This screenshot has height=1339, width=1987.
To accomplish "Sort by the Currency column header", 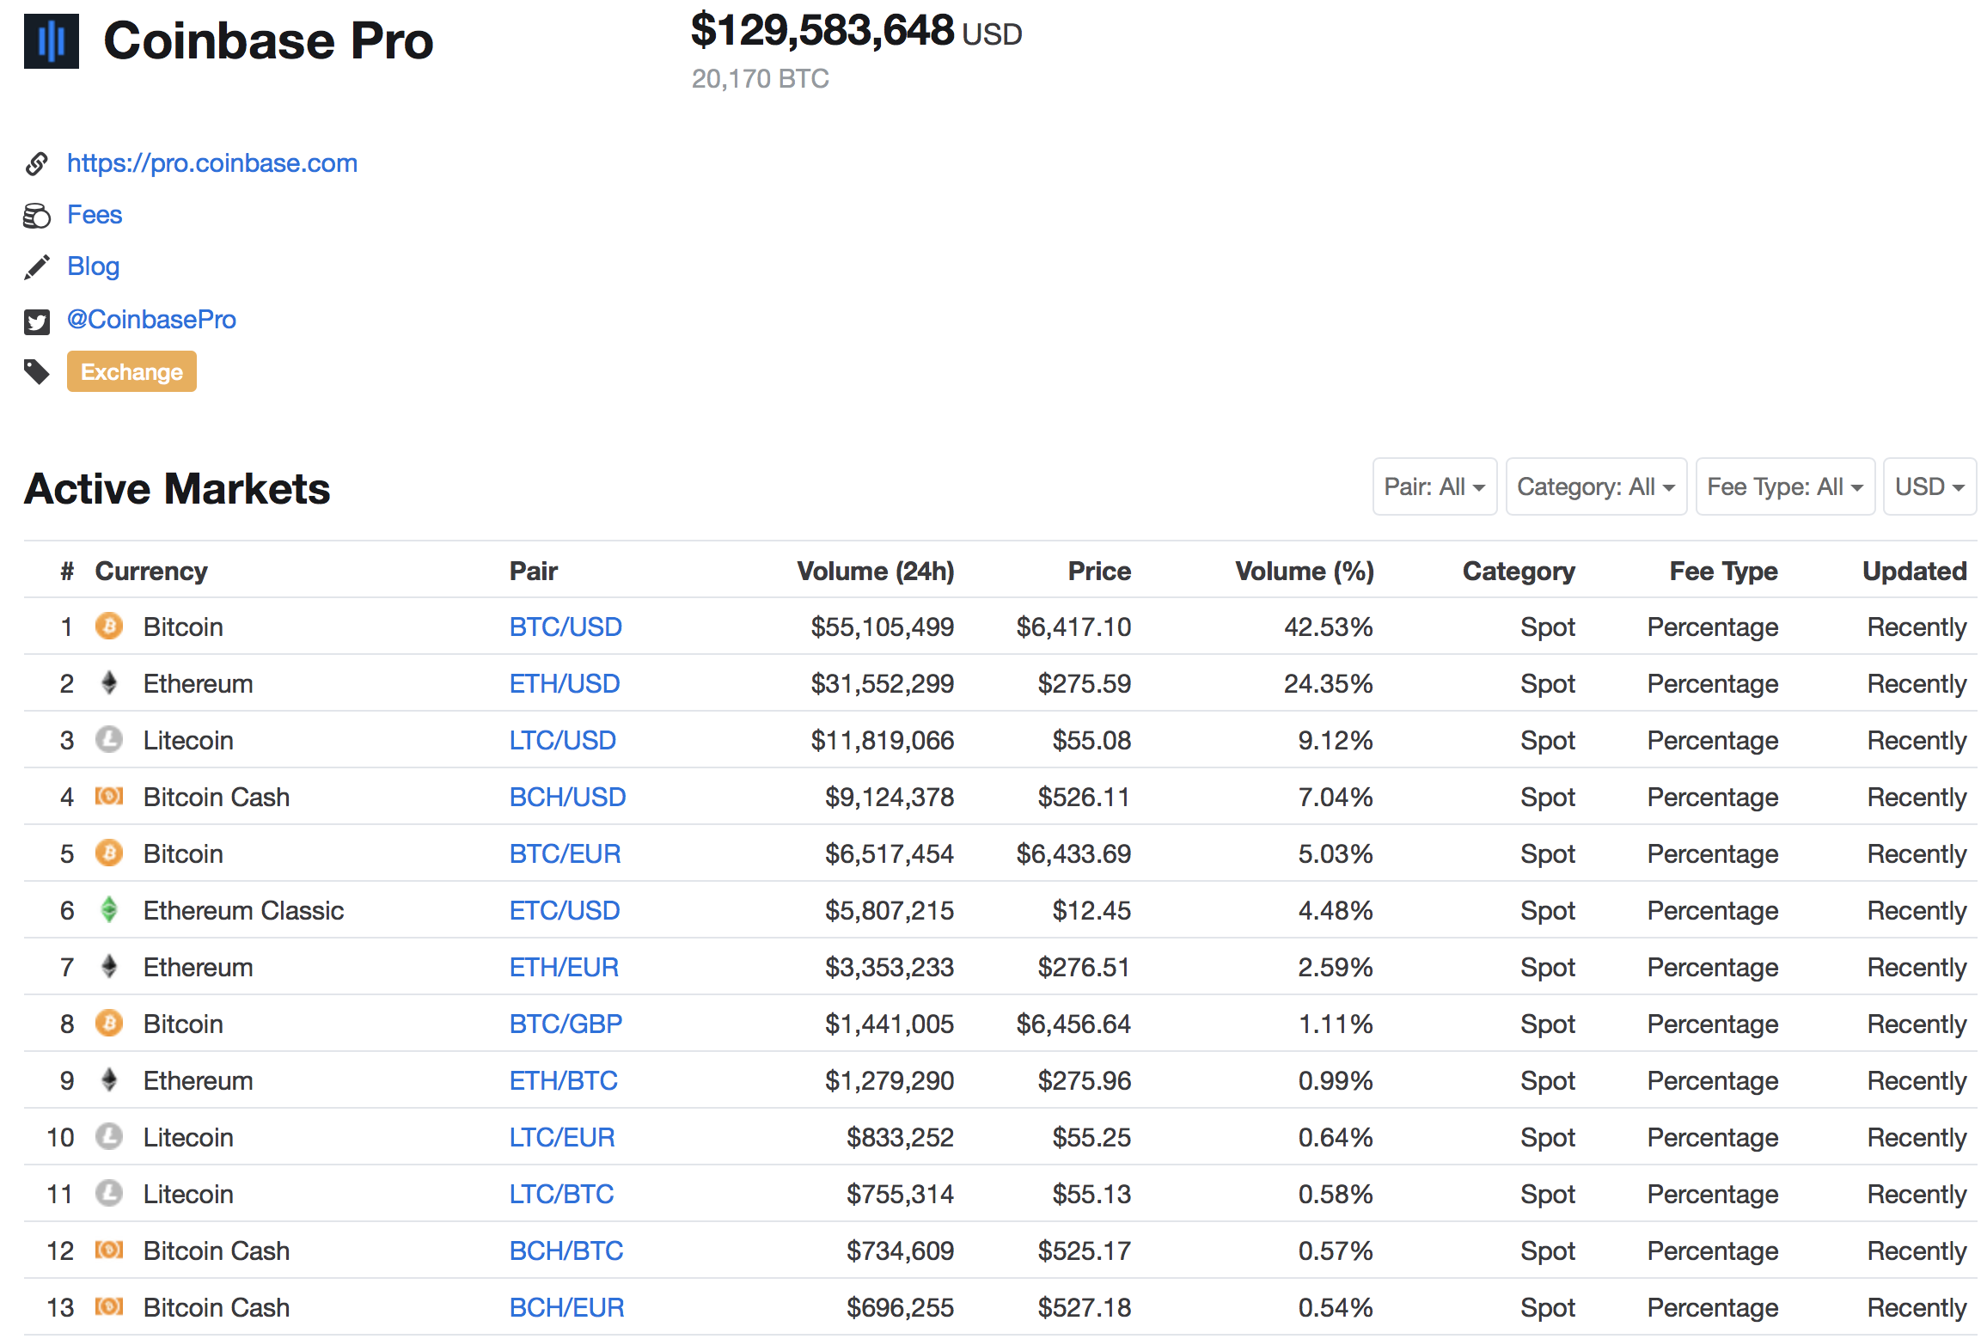I will pos(151,571).
